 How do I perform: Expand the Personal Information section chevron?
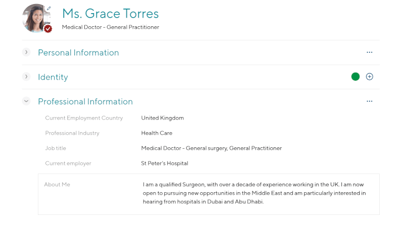click(26, 52)
